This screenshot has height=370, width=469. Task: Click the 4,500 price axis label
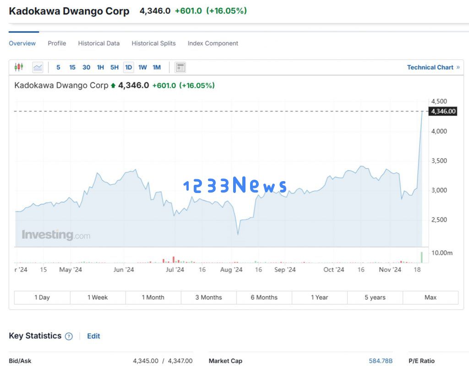[439, 101]
